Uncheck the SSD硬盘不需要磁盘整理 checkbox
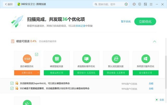The width and height of the screenshot is (167, 105). (12, 88)
